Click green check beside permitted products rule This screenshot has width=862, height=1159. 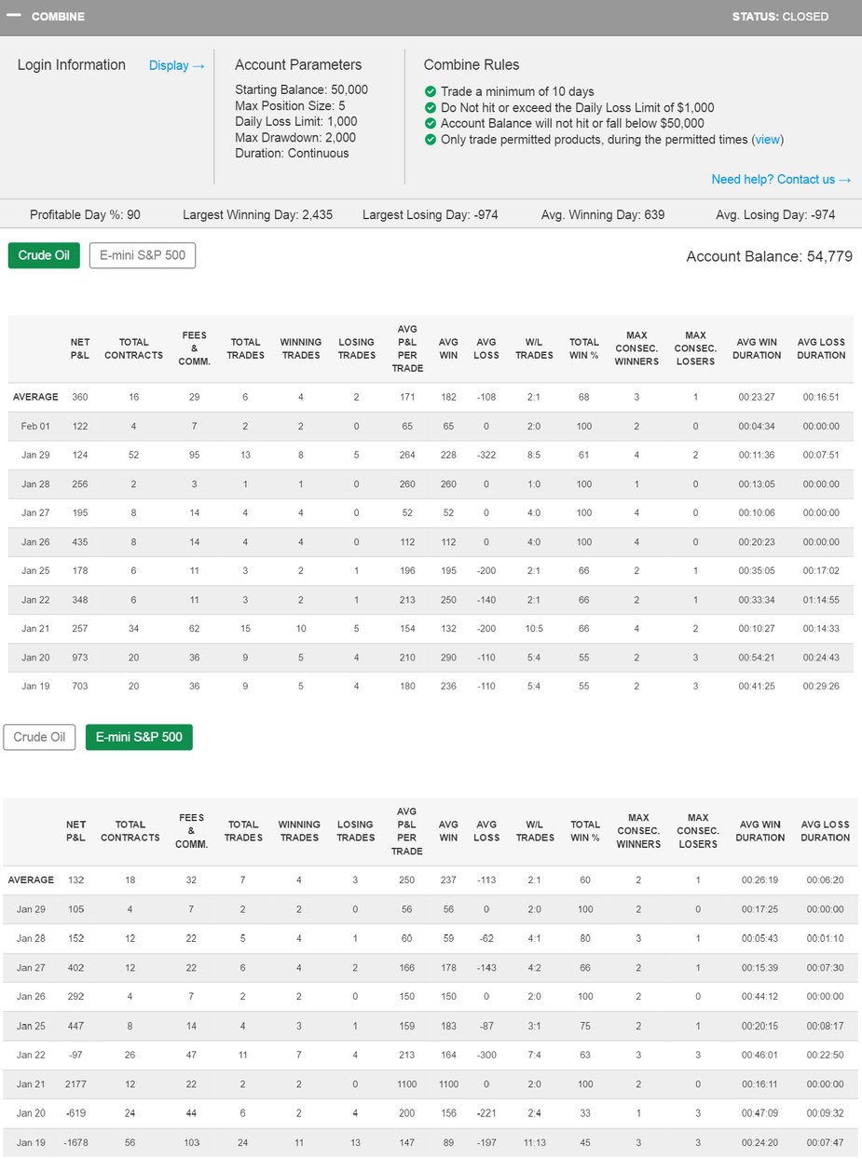coord(431,140)
